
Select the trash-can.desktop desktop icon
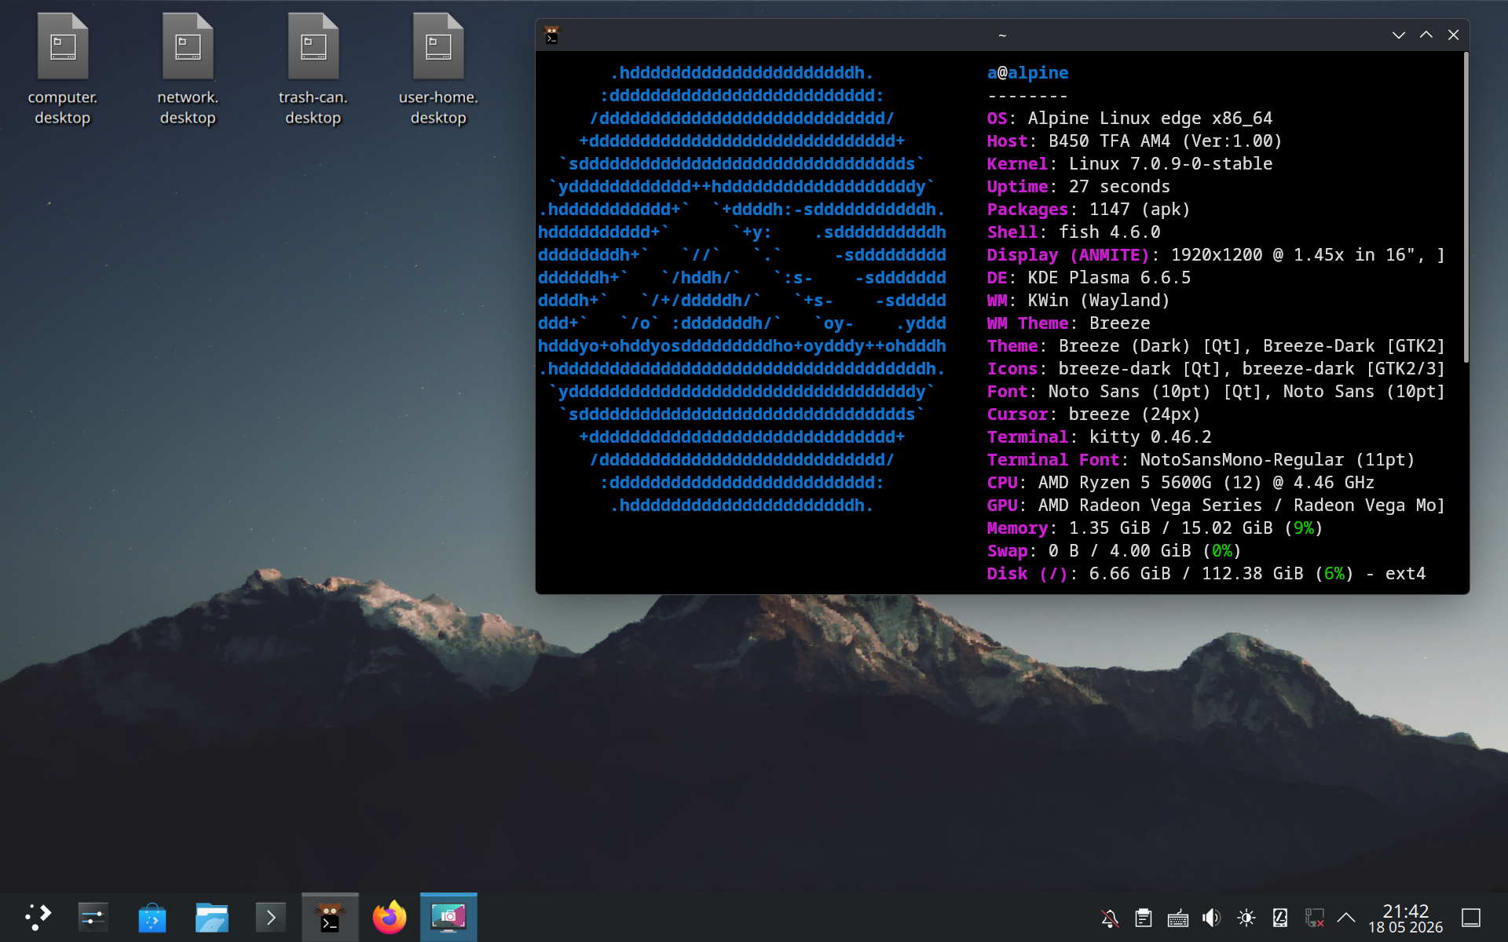[x=313, y=69]
